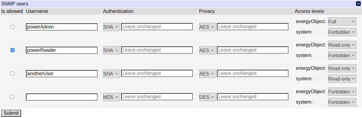Screen dimensions: 362x118
Task: Uncheck the powerReader allowed checkbox
Action: coord(12,50)
